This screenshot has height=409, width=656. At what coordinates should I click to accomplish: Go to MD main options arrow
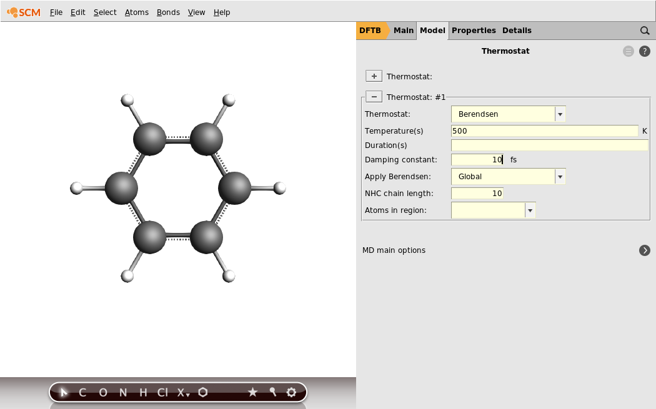[x=645, y=250]
